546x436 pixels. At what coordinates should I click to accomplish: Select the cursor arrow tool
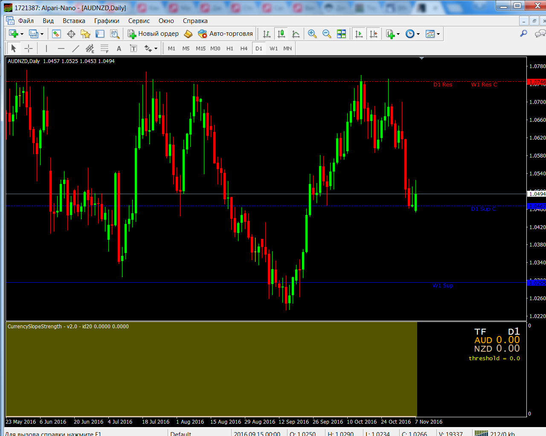(14, 48)
